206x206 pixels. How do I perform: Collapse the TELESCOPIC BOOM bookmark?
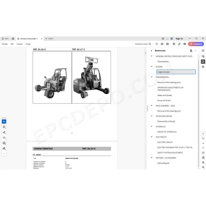[152, 116]
